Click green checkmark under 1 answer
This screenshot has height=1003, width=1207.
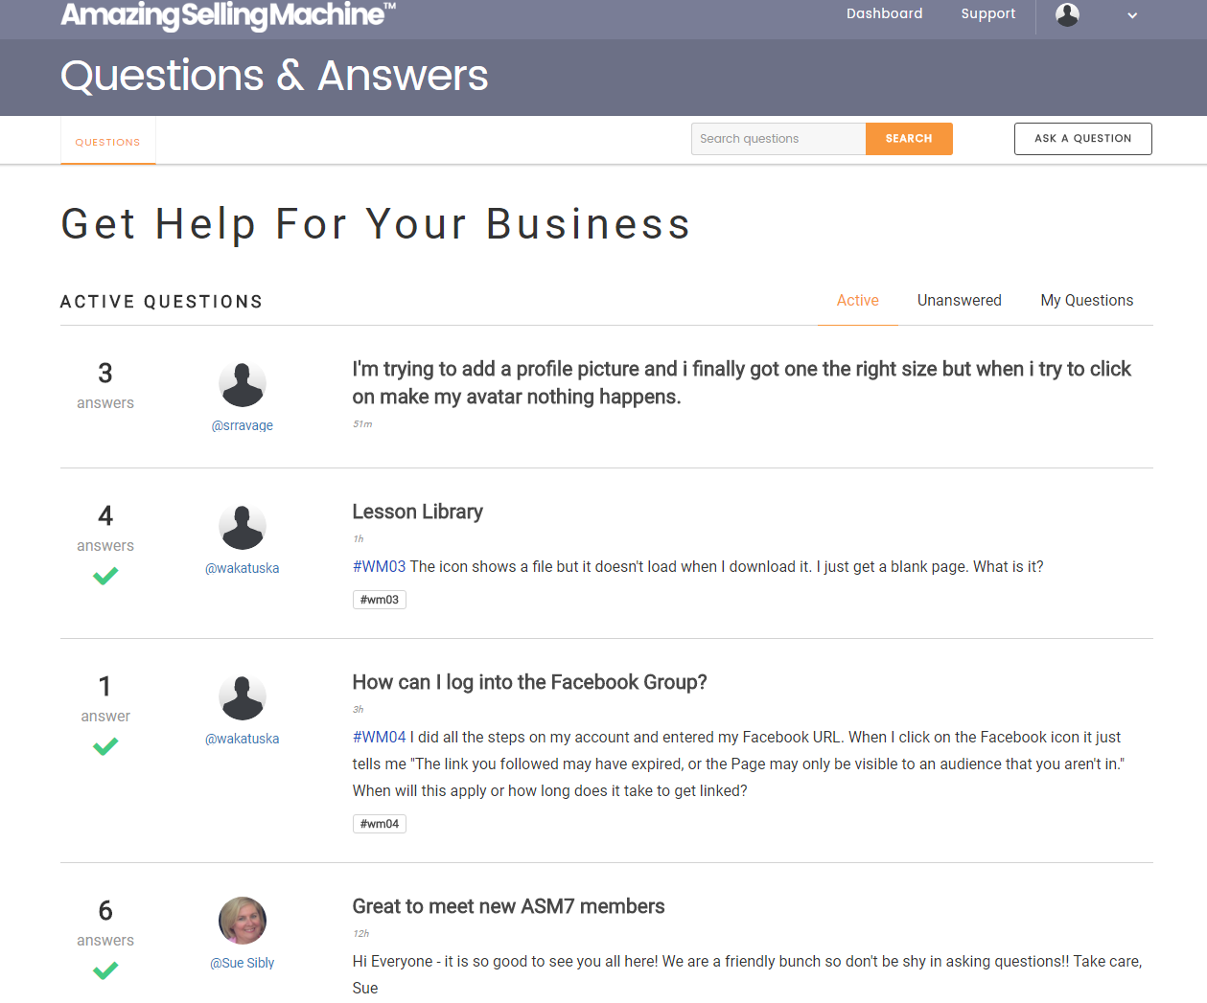[105, 746]
